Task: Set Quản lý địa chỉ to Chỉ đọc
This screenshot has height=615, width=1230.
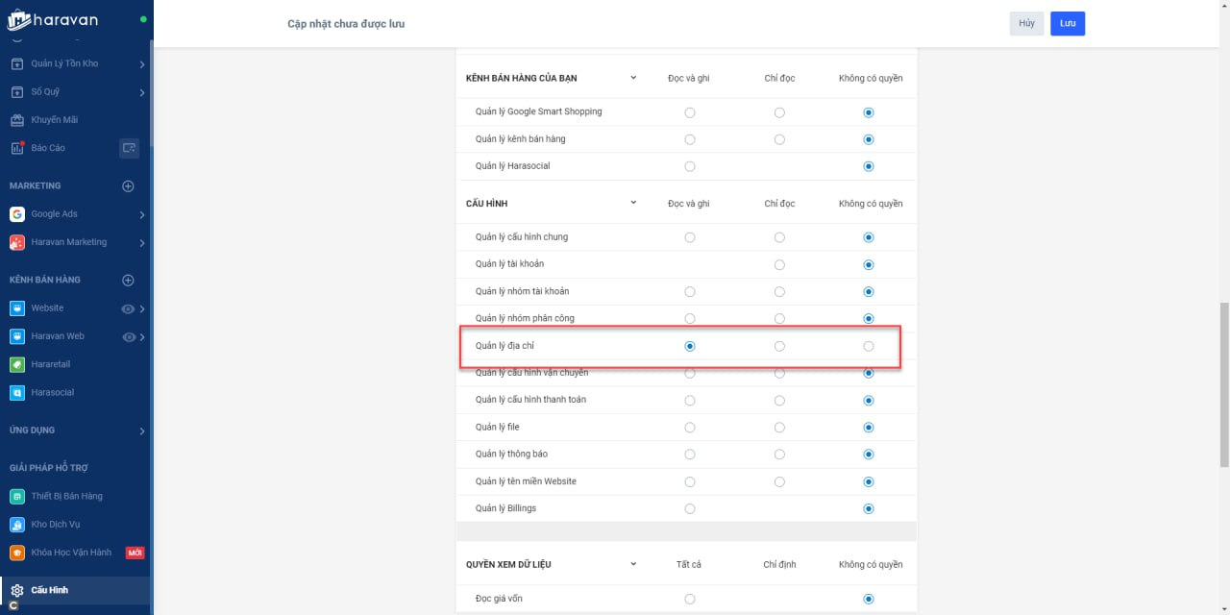Action: click(779, 346)
